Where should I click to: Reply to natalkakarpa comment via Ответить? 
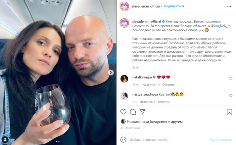click(x=168, y=85)
